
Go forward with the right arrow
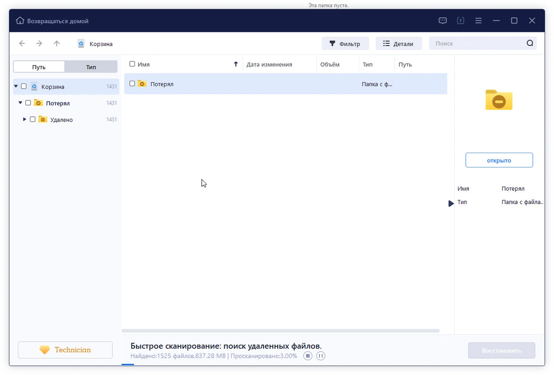(39, 43)
